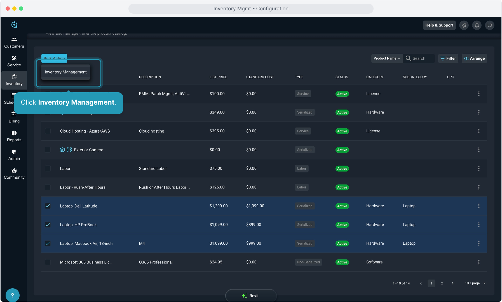The height and width of the screenshot is (302, 502).
Task: Uncheck the Laptop, HP ProBook row
Action: click(48, 225)
